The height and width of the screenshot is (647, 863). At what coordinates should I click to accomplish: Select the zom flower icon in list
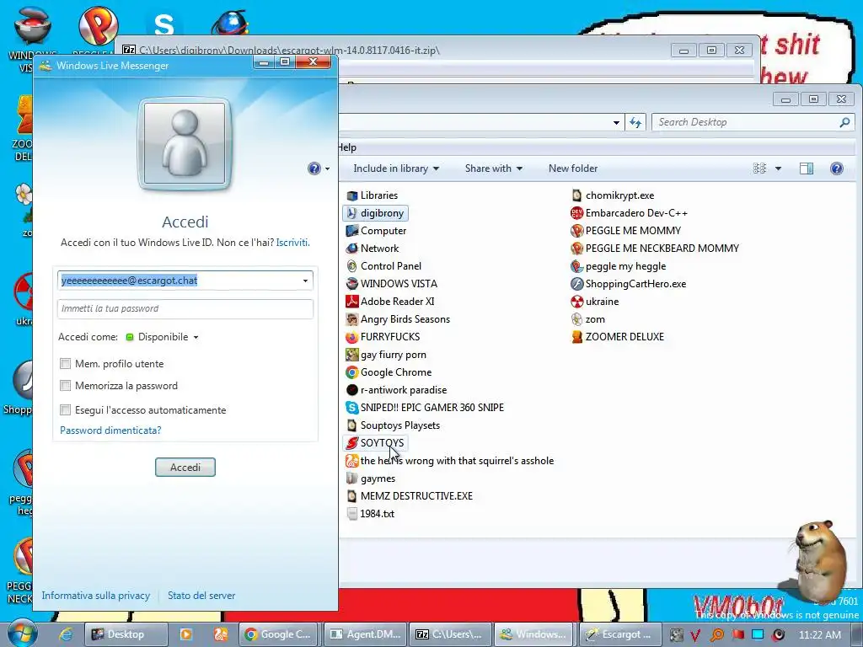point(576,319)
